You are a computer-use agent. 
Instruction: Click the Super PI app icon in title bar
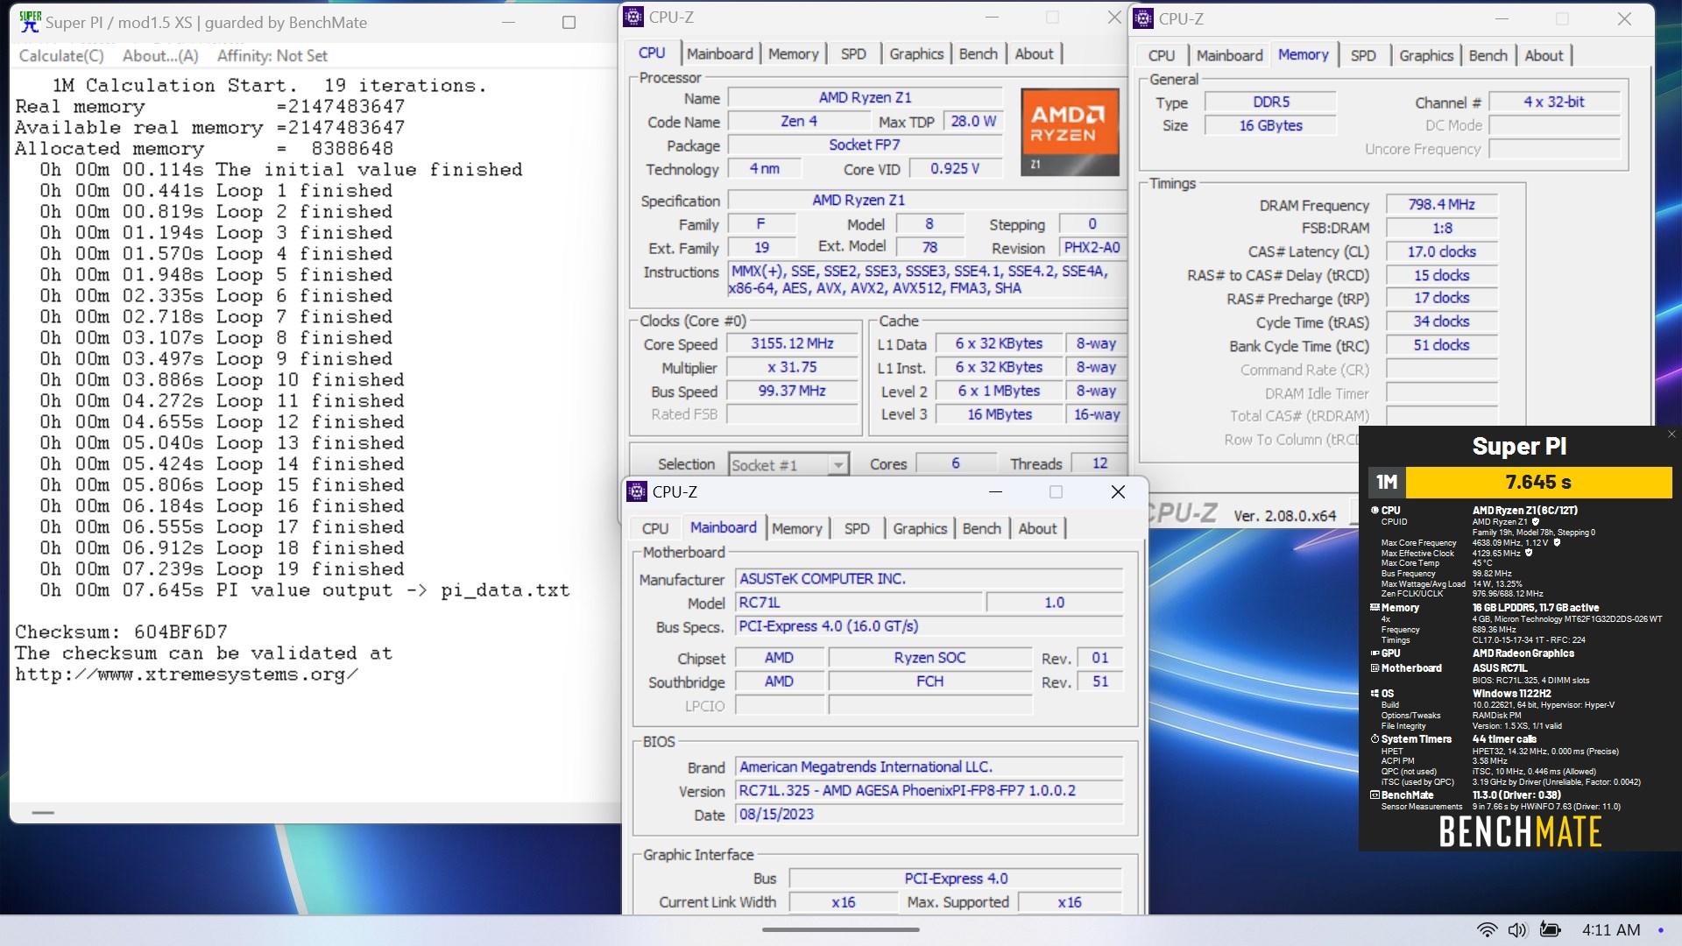click(30, 22)
